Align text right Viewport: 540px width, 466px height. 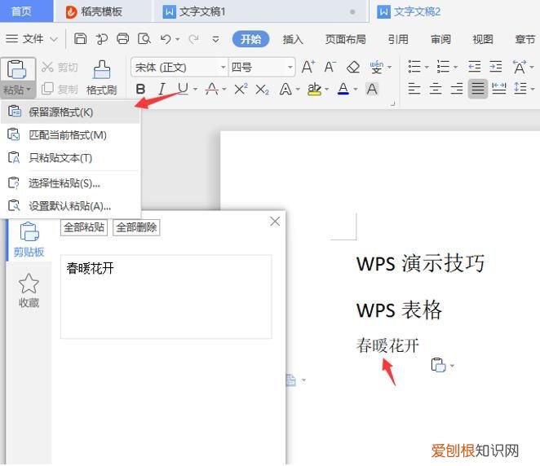pos(457,89)
